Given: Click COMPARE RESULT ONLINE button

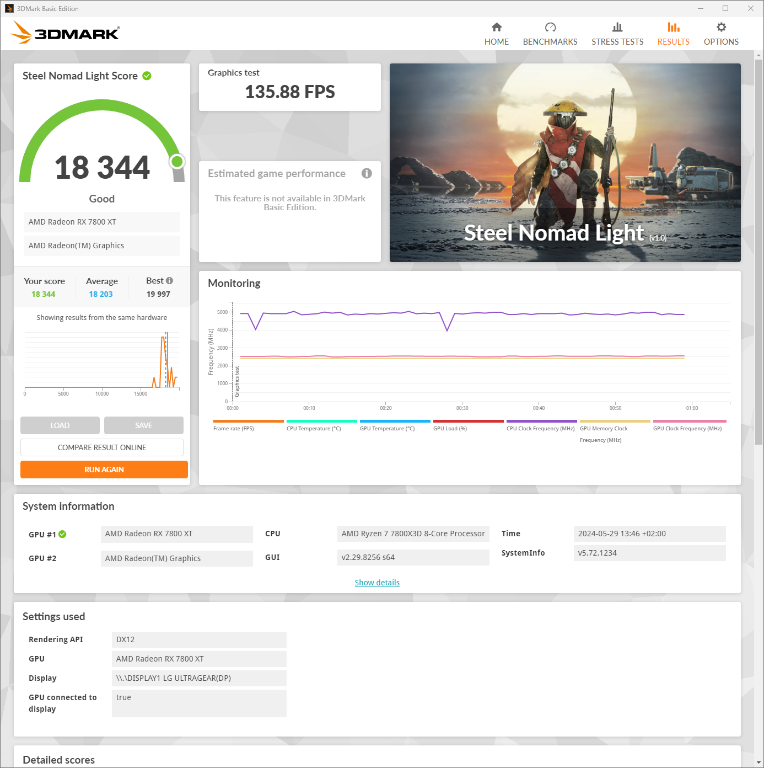Looking at the screenshot, I should (102, 447).
